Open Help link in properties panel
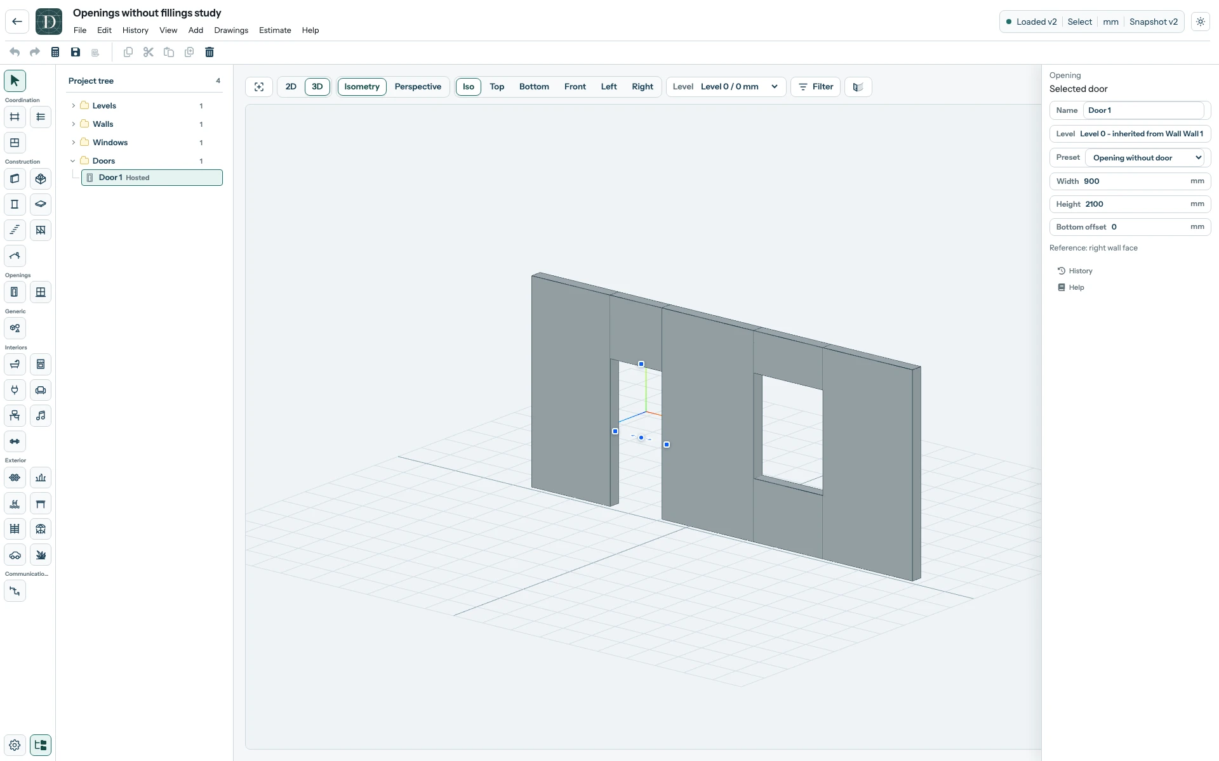 pos(1071,287)
